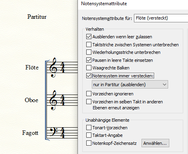Viewport: 188px width, 154px height.
Task: Click the Fagott bass clef symbol
Action: [54, 131]
